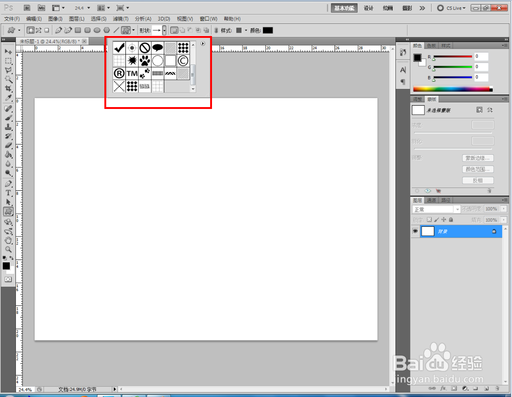The width and height of the screenshot is (512, 397).
Task: Select the Move tool in toolbox
Action: click(x=8, y=51)
